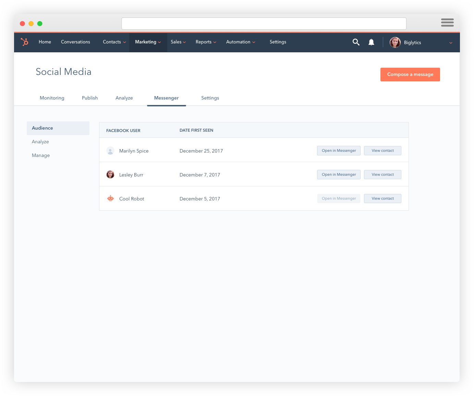Viewport: 474px width, 396px height.
Task: Click the Compose a message button
Action: [x=410, y=75]
